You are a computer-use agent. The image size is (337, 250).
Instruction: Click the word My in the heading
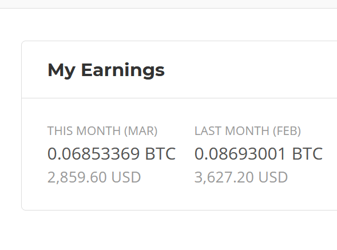pos(61,71)
